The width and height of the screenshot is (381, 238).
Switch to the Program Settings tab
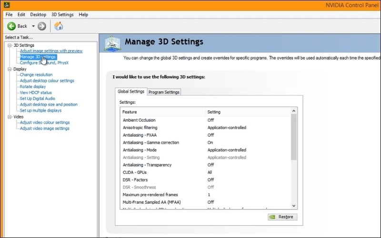click(x=164, y=92)
